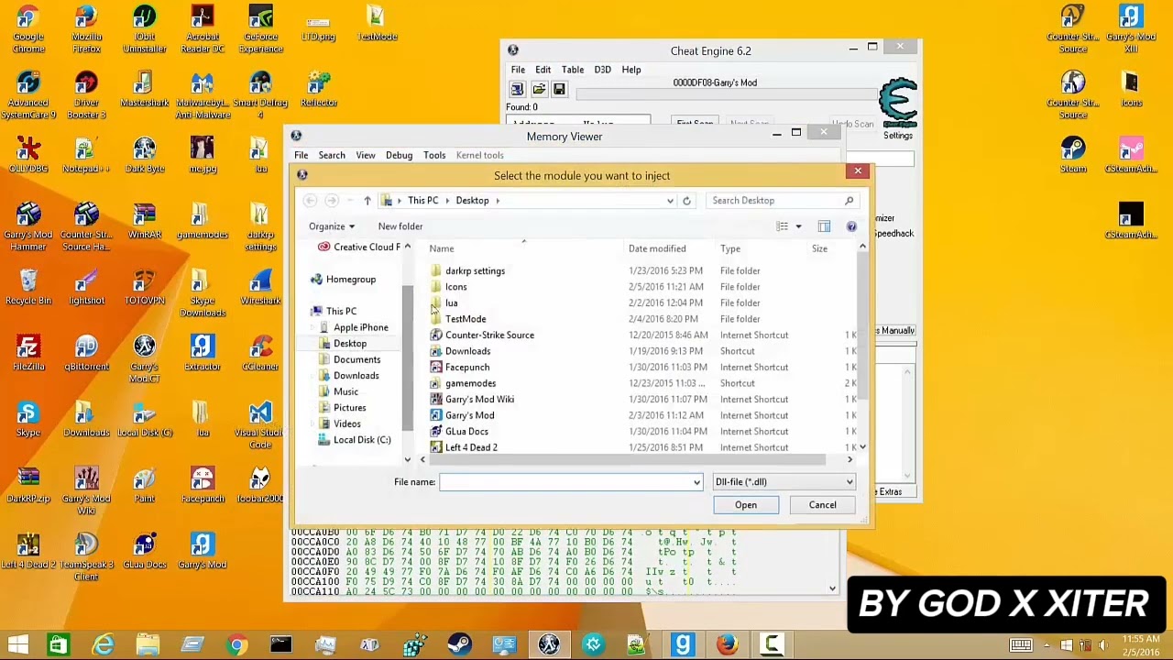Open the Help menu in Cheat Engine
This screenshot has height=660, width=1173.
[x=631, y=70]
